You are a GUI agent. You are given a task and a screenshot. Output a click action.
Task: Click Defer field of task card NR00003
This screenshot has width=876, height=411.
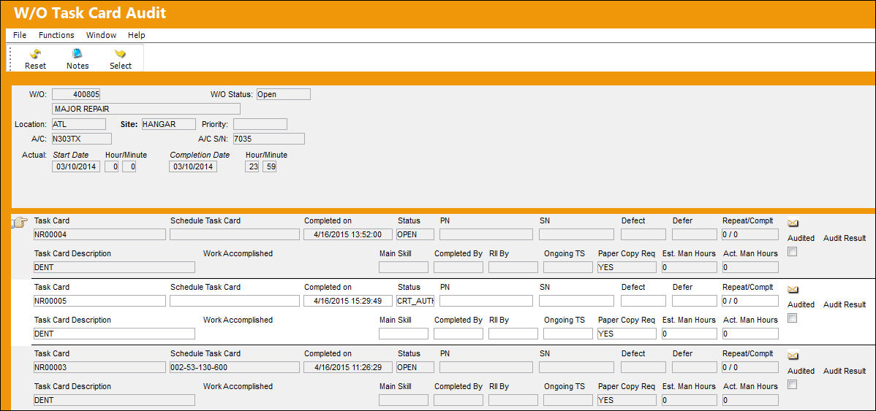point(695,367)
